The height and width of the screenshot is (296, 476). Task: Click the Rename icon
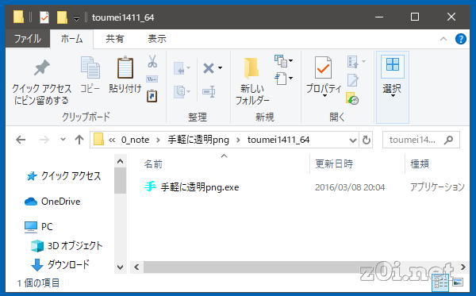(209, 91)
